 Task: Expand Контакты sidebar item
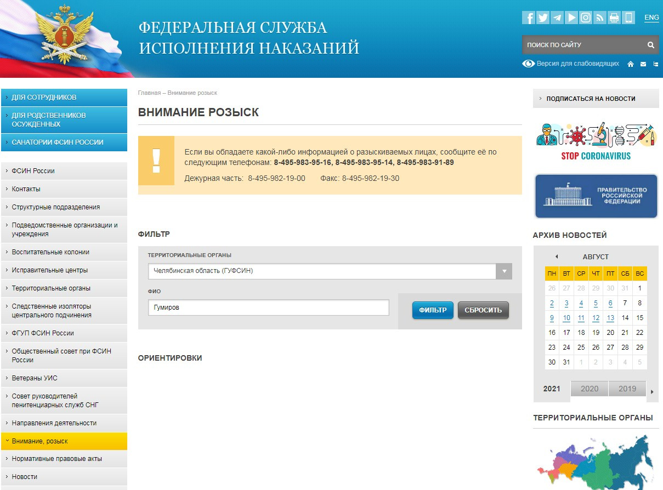[x=64, y=189]
